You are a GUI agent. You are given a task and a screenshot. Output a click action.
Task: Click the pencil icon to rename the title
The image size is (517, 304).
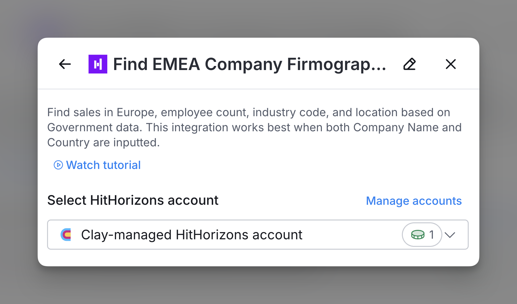pos(409,64)
